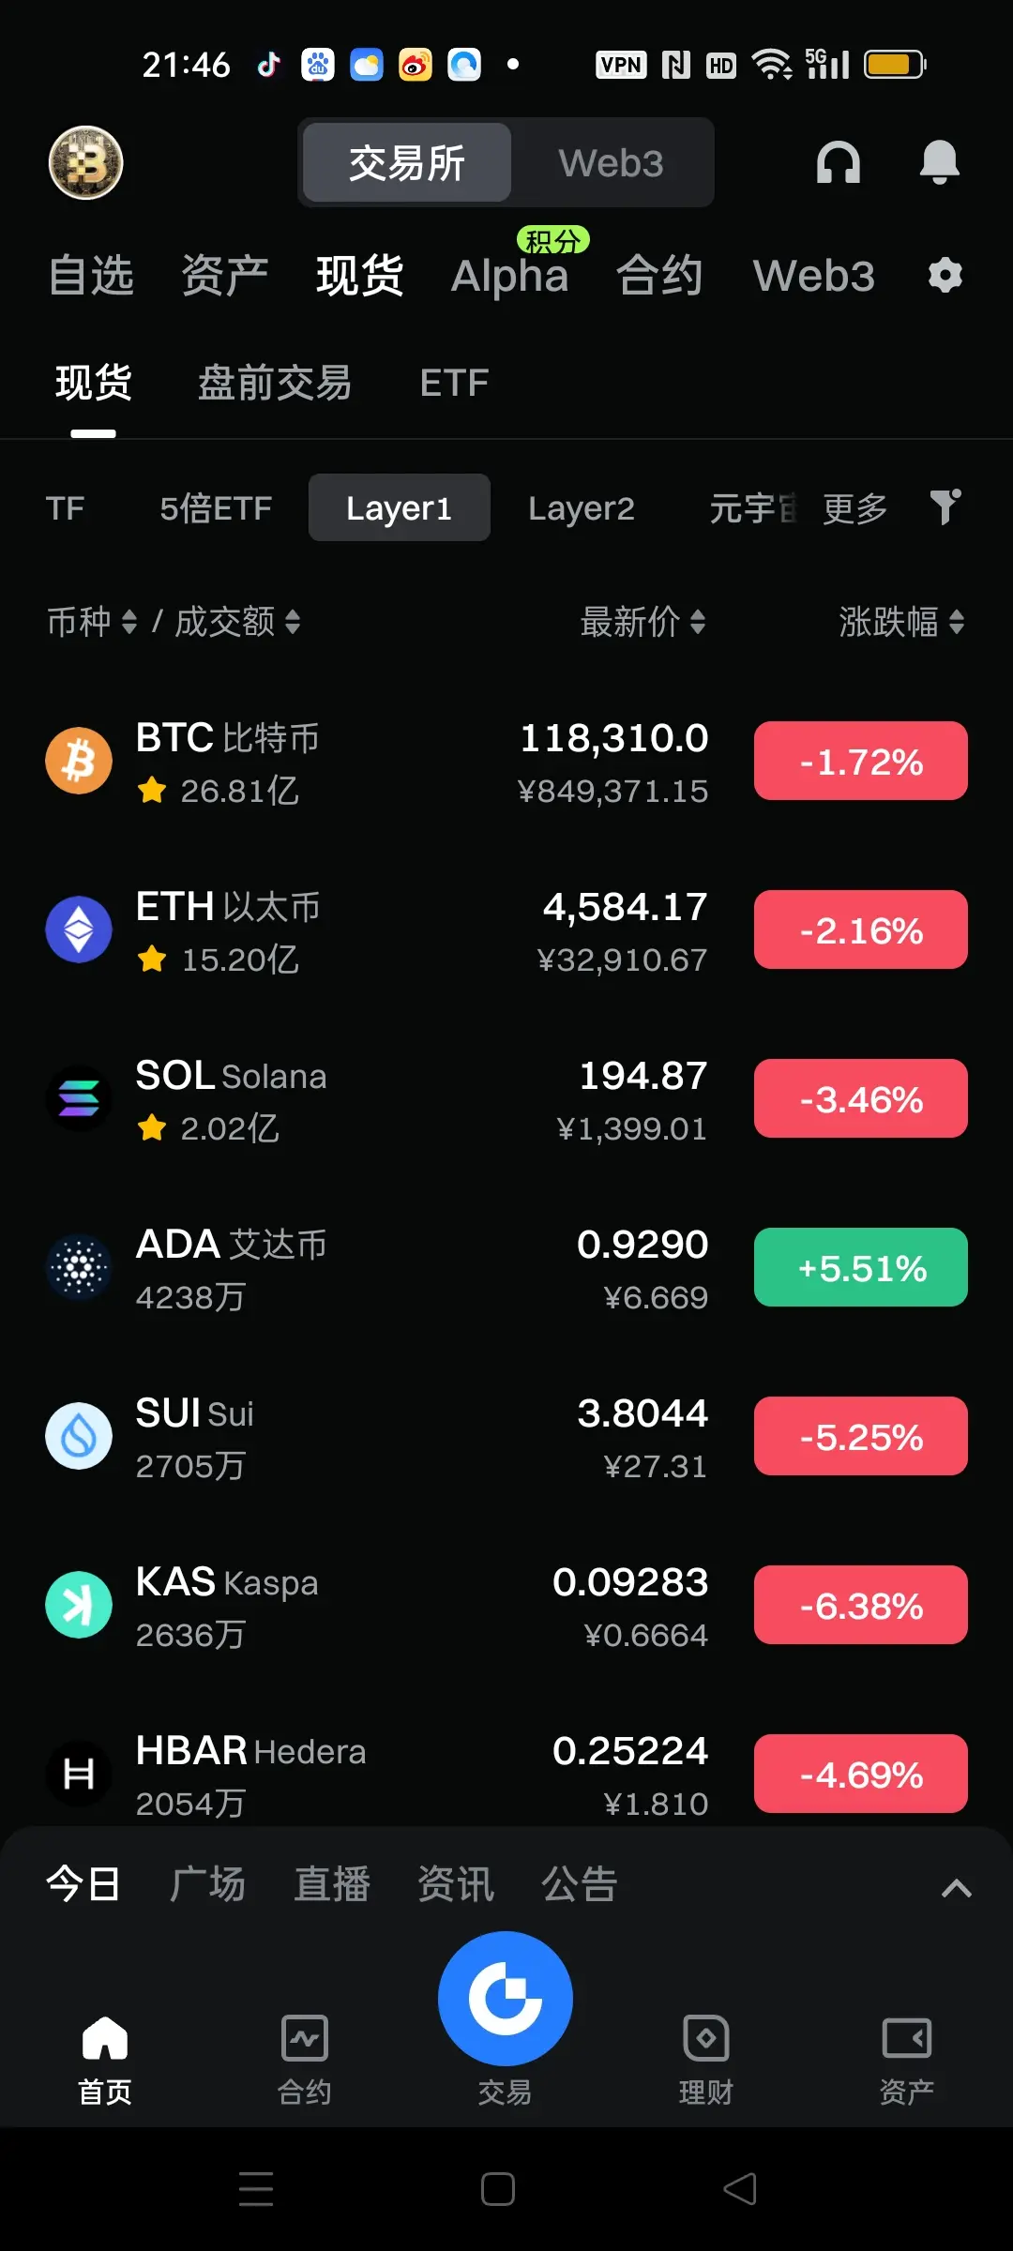Open the ETH 以太币 market row
1013x2251 pixels.
[x=506, y=929]
